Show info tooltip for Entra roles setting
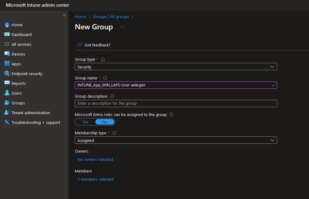This screenshot has height=199, width=309. pos(171,114)
